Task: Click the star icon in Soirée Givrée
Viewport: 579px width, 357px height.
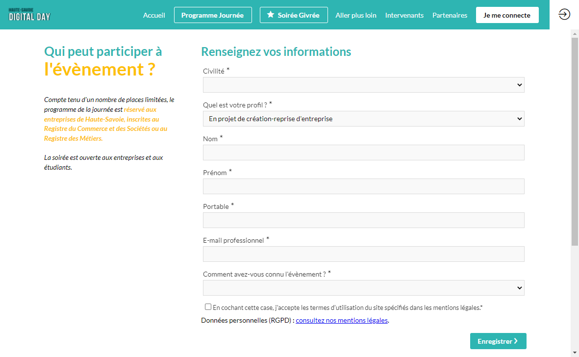Action: [x=271, y=15]
